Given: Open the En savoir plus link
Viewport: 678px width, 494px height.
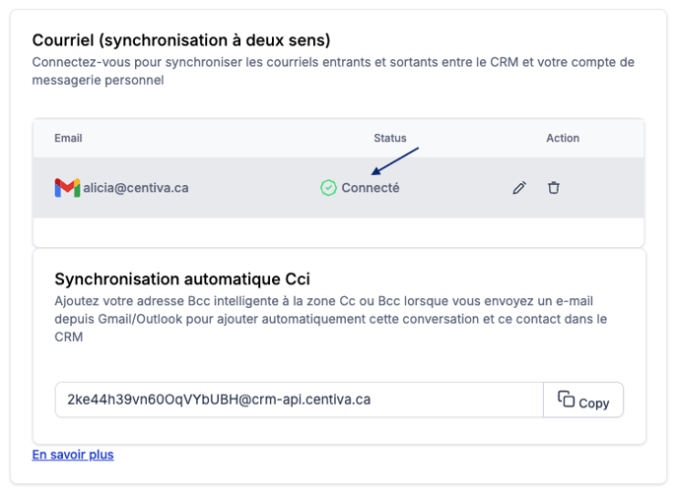Looking at the screenshot, I should [x=73, y=455].
